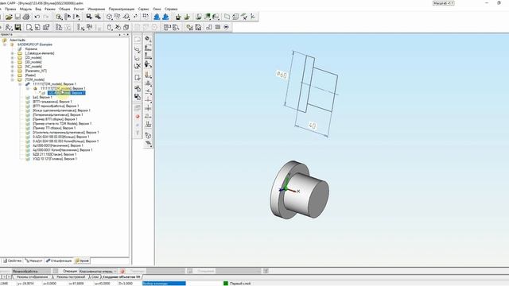Click the grid dots icon in top toolbar

point(146,16)
